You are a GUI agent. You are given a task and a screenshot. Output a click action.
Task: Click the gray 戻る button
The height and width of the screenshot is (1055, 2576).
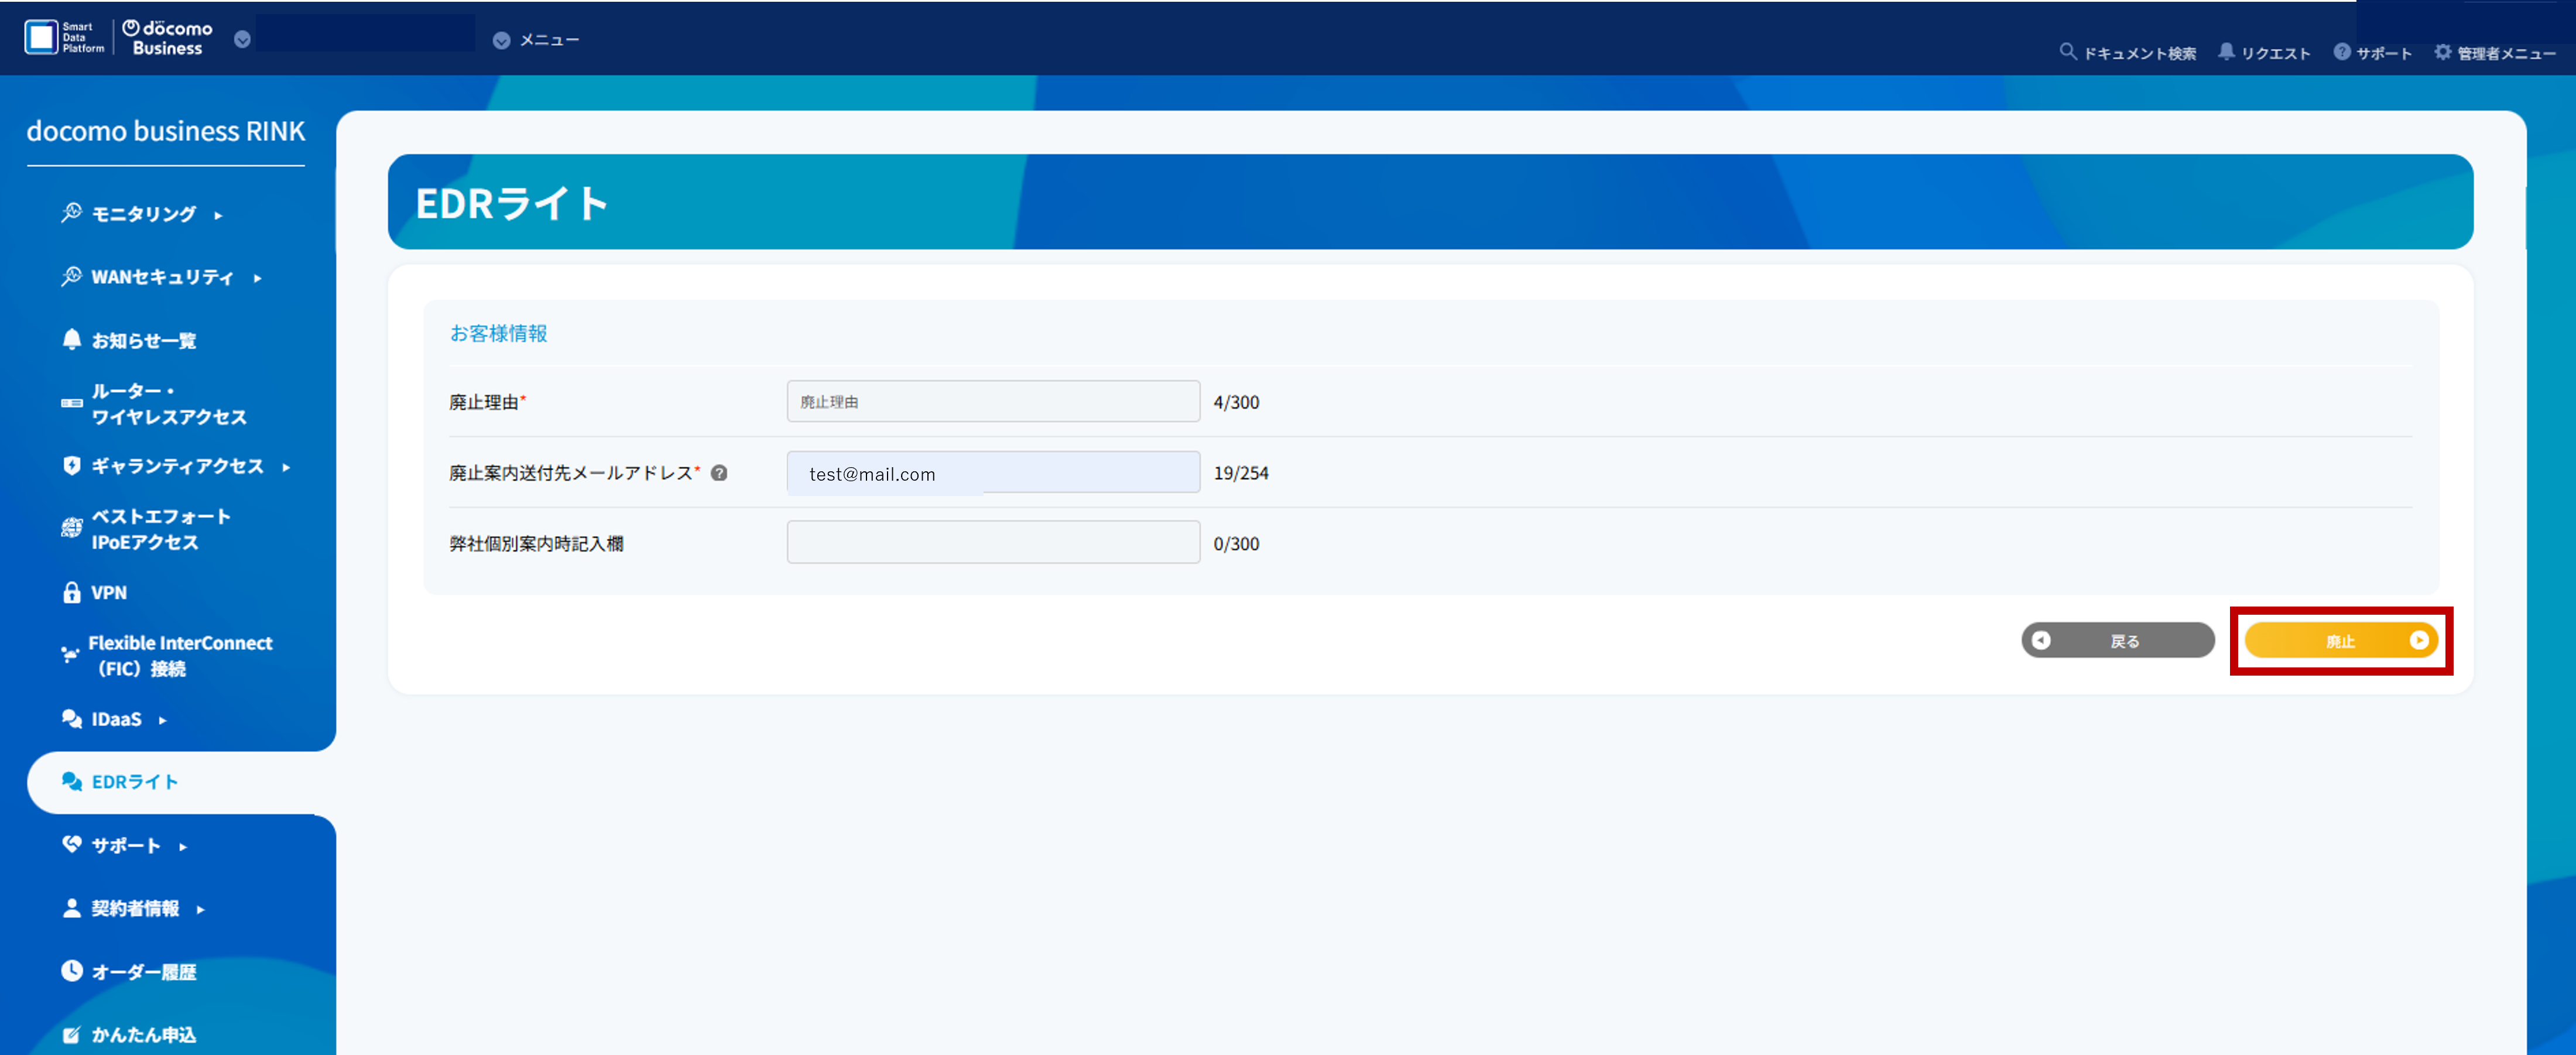(x=2117, y=641)
